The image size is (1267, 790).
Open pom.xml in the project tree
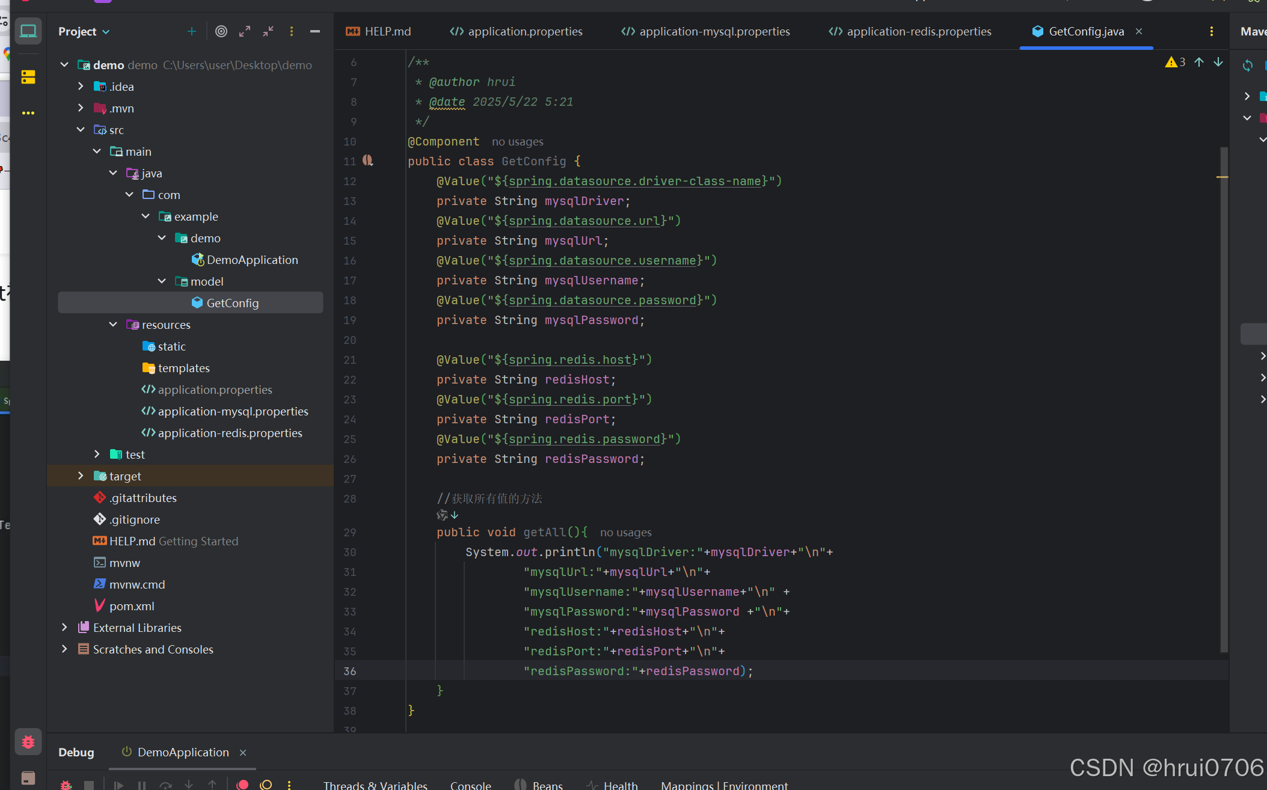coord(132,606)
